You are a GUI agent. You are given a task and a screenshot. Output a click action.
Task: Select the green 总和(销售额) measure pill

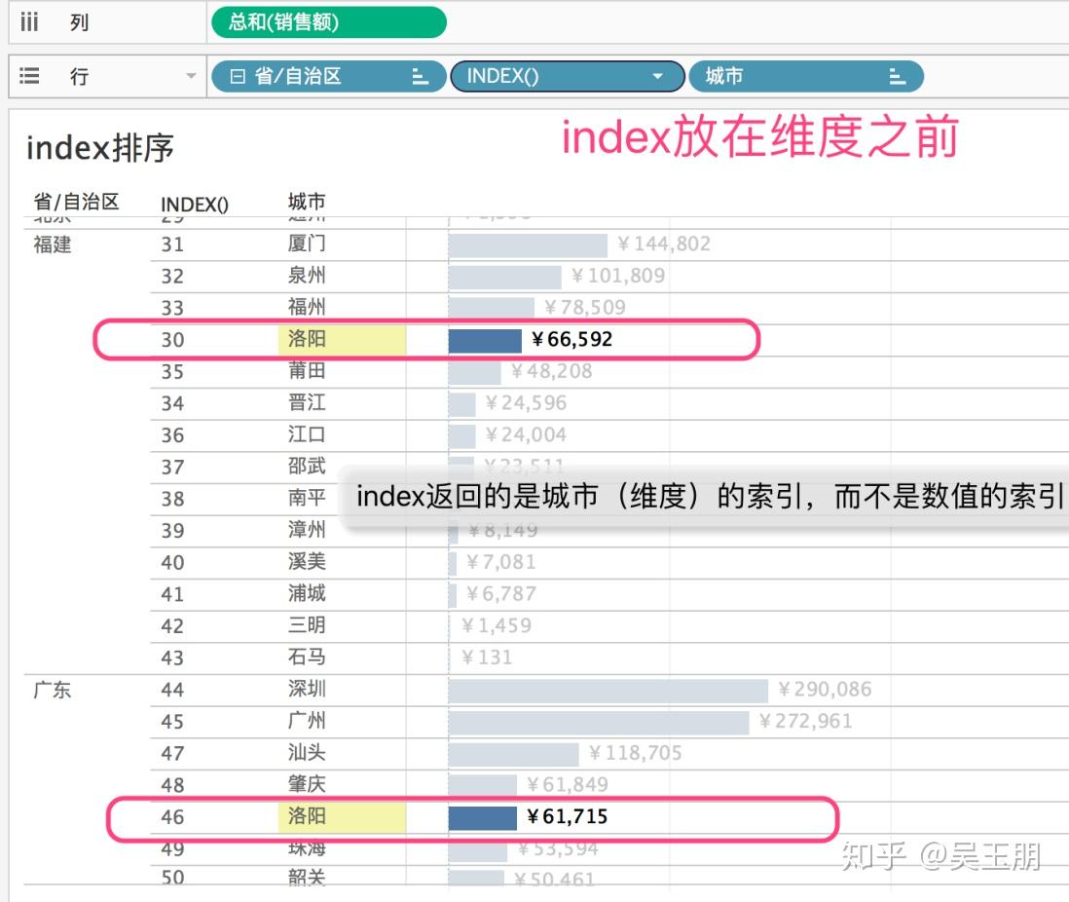[x=326, y=21]
